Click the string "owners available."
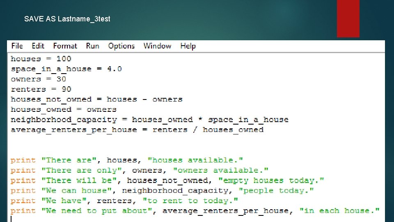 221,170
